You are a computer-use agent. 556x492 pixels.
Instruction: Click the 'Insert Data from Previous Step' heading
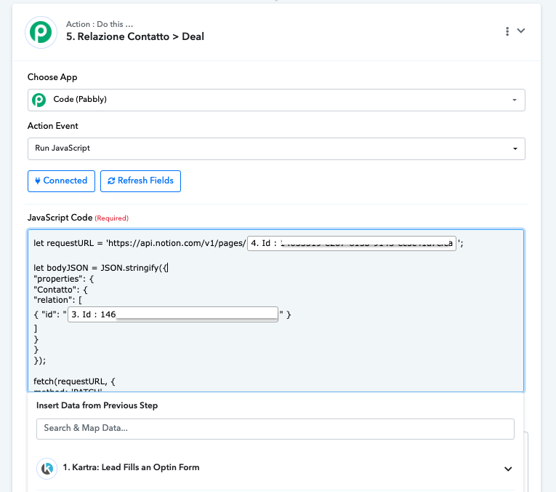click(x=97, y=405)
